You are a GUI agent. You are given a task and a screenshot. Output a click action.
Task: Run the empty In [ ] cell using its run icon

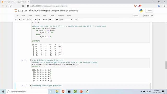(30, 86)
